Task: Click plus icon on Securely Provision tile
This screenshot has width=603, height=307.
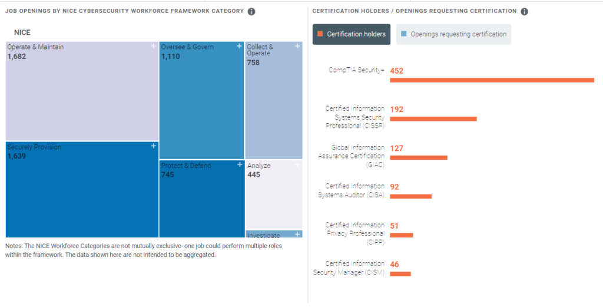Action: point(153,146)
